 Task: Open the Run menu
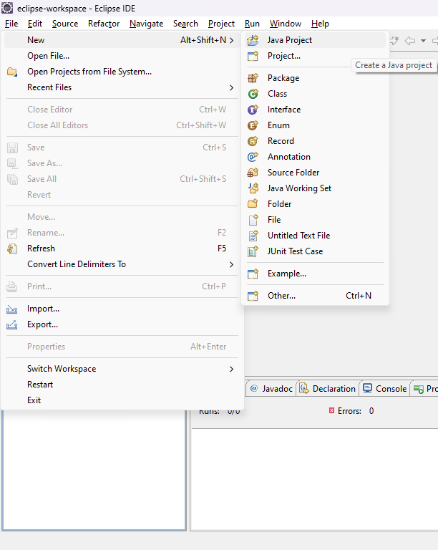tap(253, 24)
